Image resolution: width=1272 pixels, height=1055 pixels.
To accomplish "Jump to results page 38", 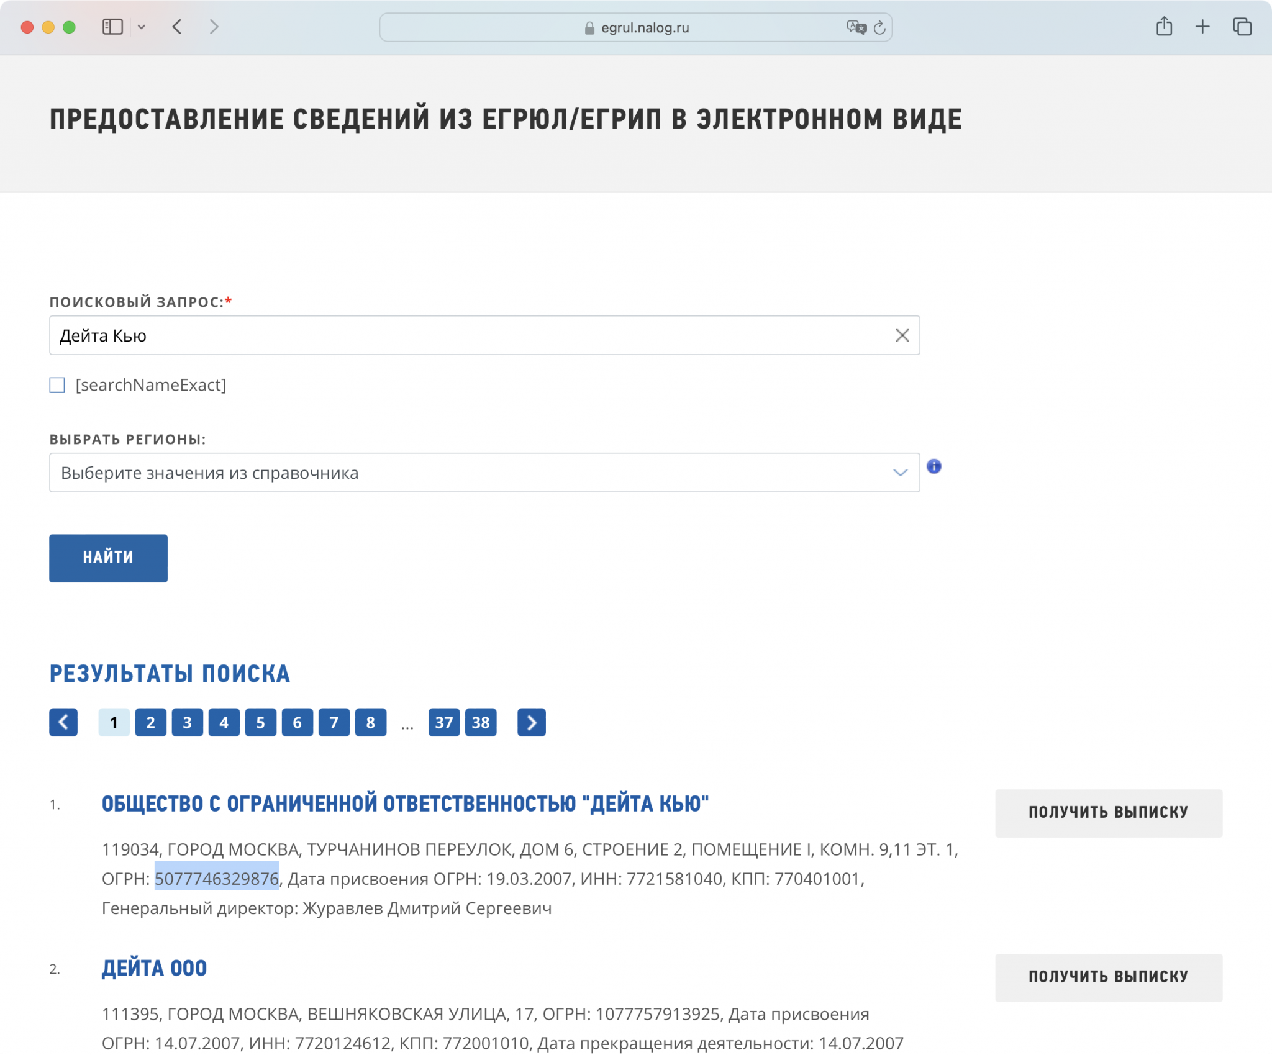I will pyautogui.click(x=481, y=722).
